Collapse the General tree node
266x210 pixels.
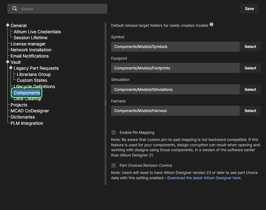8,25
